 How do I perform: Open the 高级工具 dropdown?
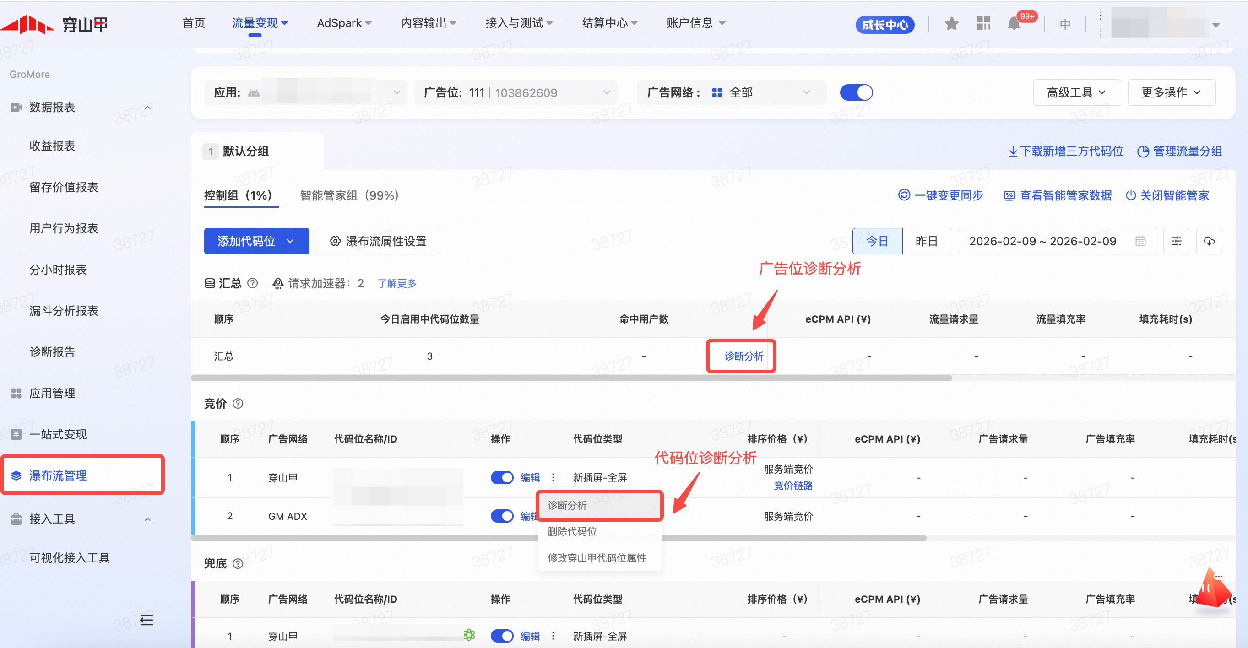coord(1076,92)
